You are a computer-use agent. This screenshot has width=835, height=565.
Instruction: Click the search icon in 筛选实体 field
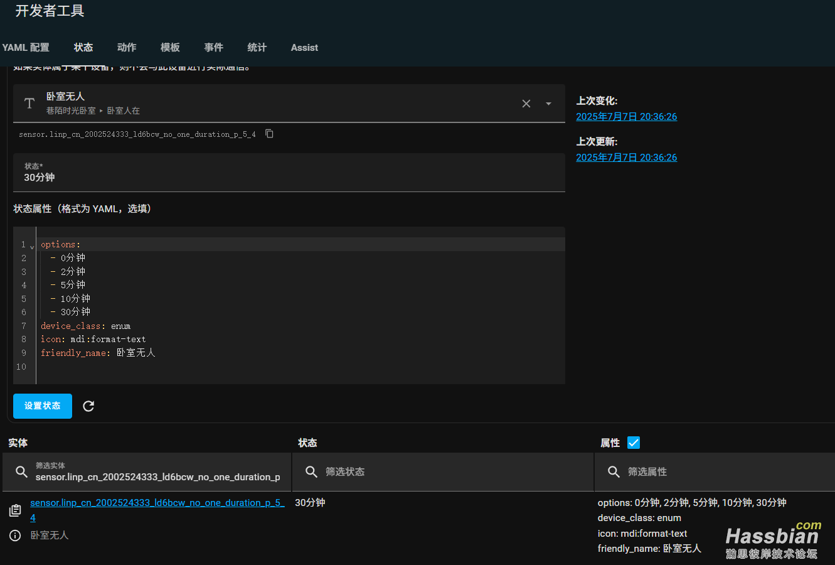coord(21,471)
